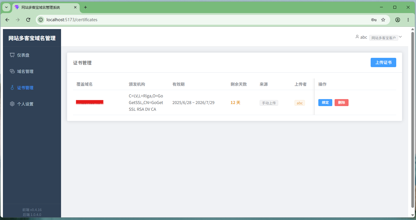Click the scrollbar up arrow

[x=413, y=29]
